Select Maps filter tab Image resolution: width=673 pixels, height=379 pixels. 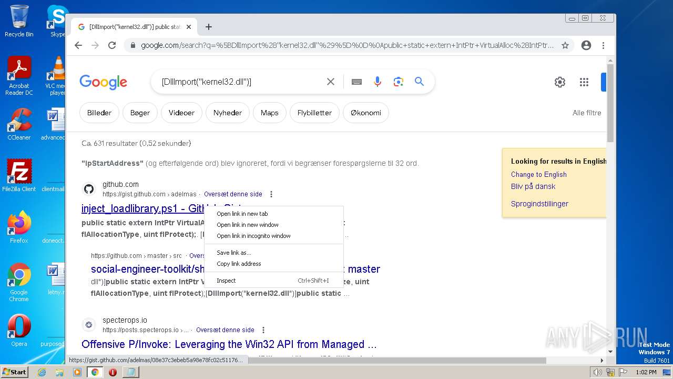coord(270,113)
